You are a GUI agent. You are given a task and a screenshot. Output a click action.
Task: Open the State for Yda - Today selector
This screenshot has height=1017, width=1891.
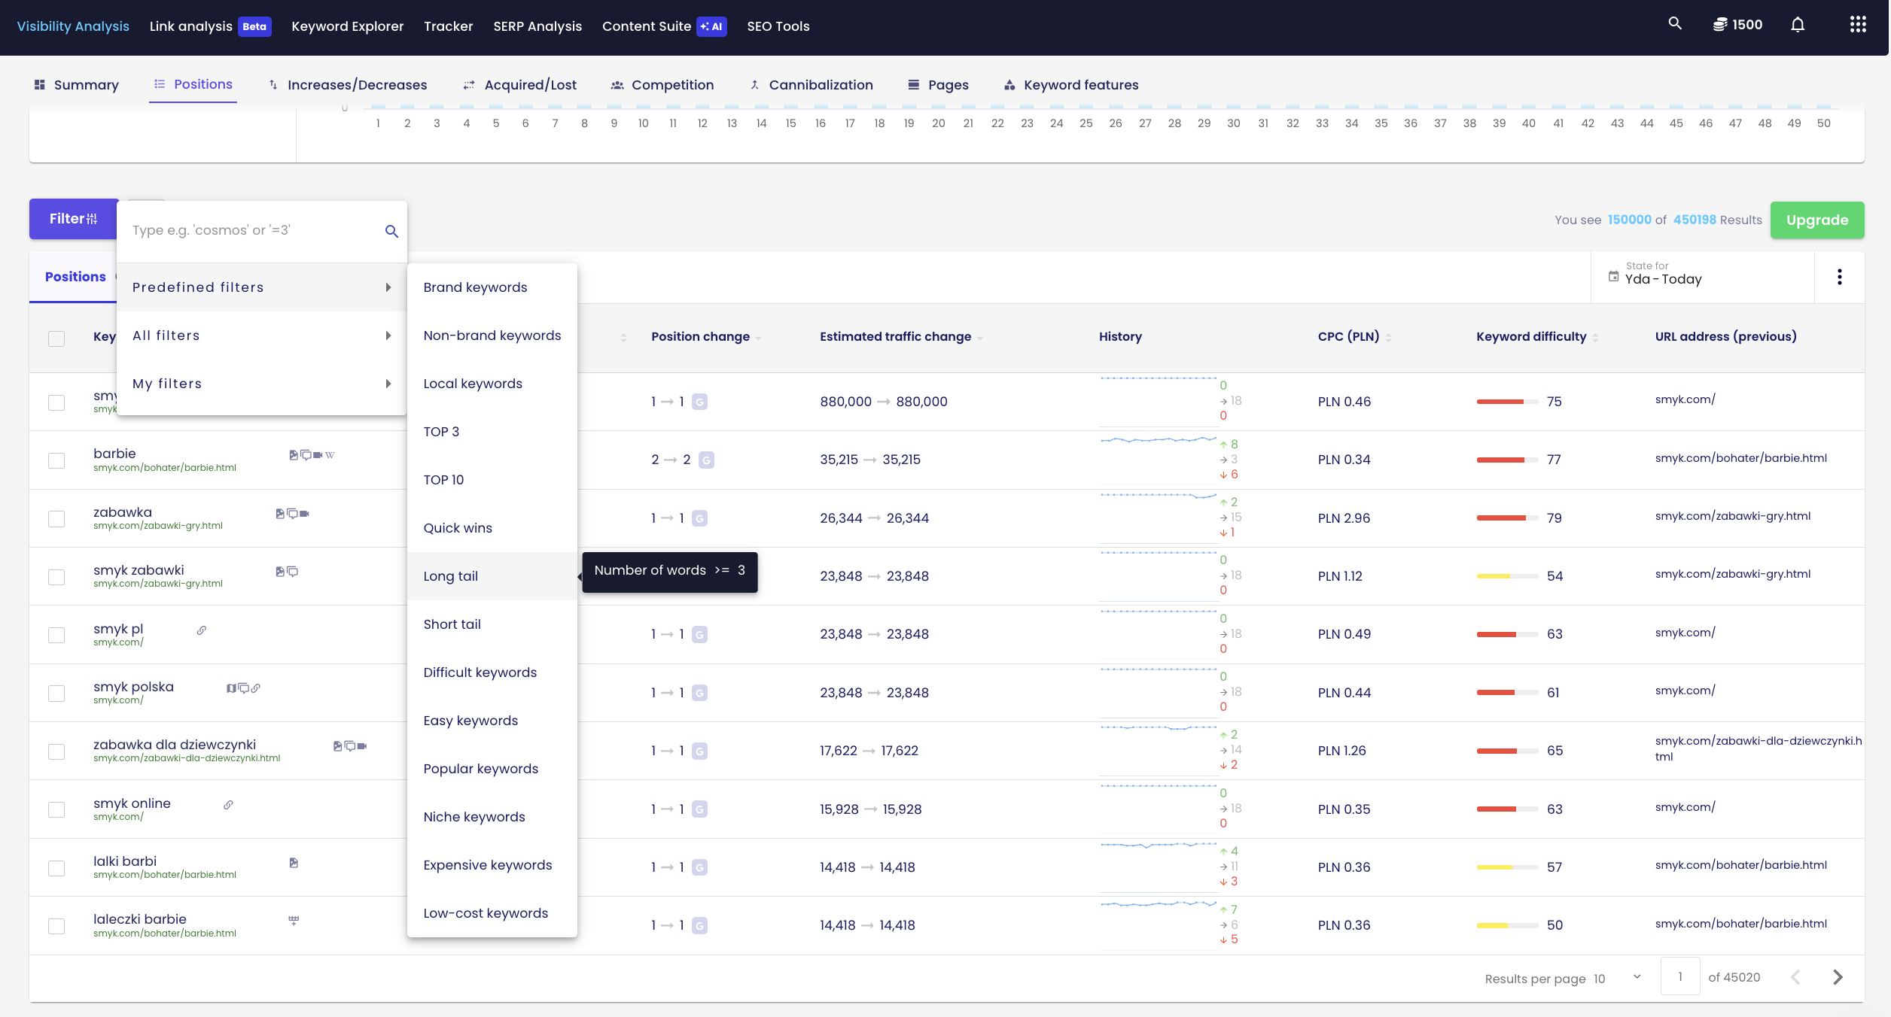[x=1701, y=277]
